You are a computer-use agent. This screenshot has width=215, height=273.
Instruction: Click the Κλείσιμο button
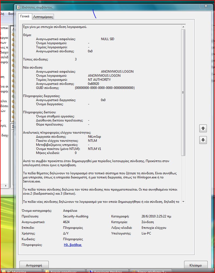196,265
